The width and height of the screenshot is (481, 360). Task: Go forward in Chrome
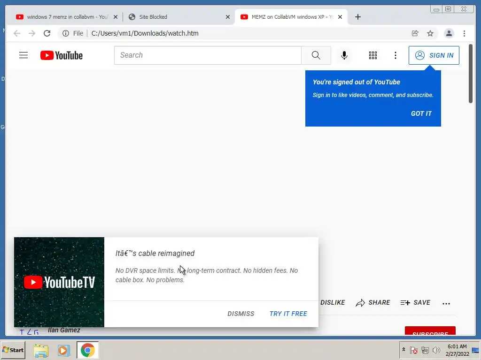point(32,33)
